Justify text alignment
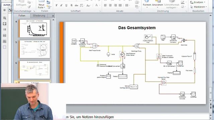This screenshot has height=120, width=214. point(120,5)
